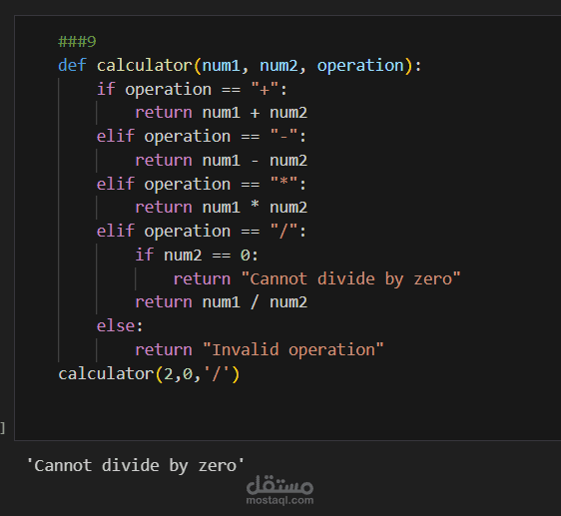Click the "/" string in elif condition
Image resolution: width=561 pixels, height=516 pixels.
pyautogui.click(x=283, y=232)
